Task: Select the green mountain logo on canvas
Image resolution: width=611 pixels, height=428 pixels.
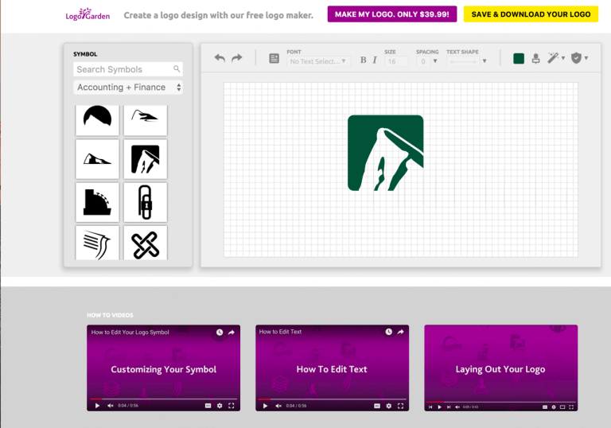Action: pos(385,153)
